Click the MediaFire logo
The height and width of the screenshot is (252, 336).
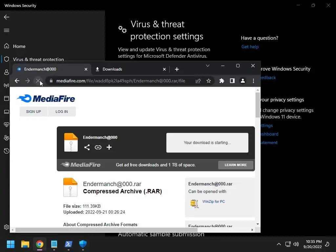coord(46,98)
